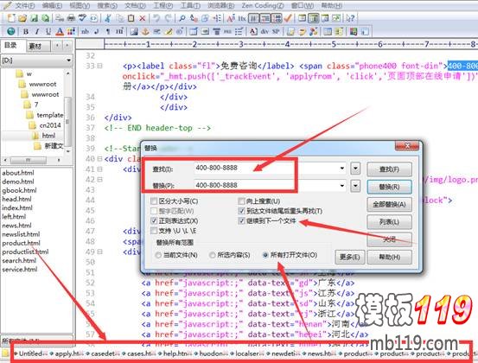Open the 编辑(E) menu

pyautogui.click(x=52, y=5)
